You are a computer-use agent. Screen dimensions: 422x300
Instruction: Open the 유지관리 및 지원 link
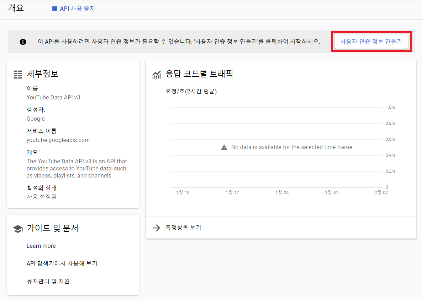48,281
